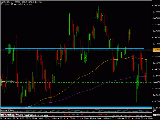Click the 1.64770 price axis label

156,69
